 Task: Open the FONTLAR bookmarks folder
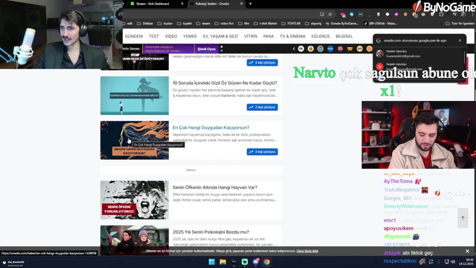point(291,23)
